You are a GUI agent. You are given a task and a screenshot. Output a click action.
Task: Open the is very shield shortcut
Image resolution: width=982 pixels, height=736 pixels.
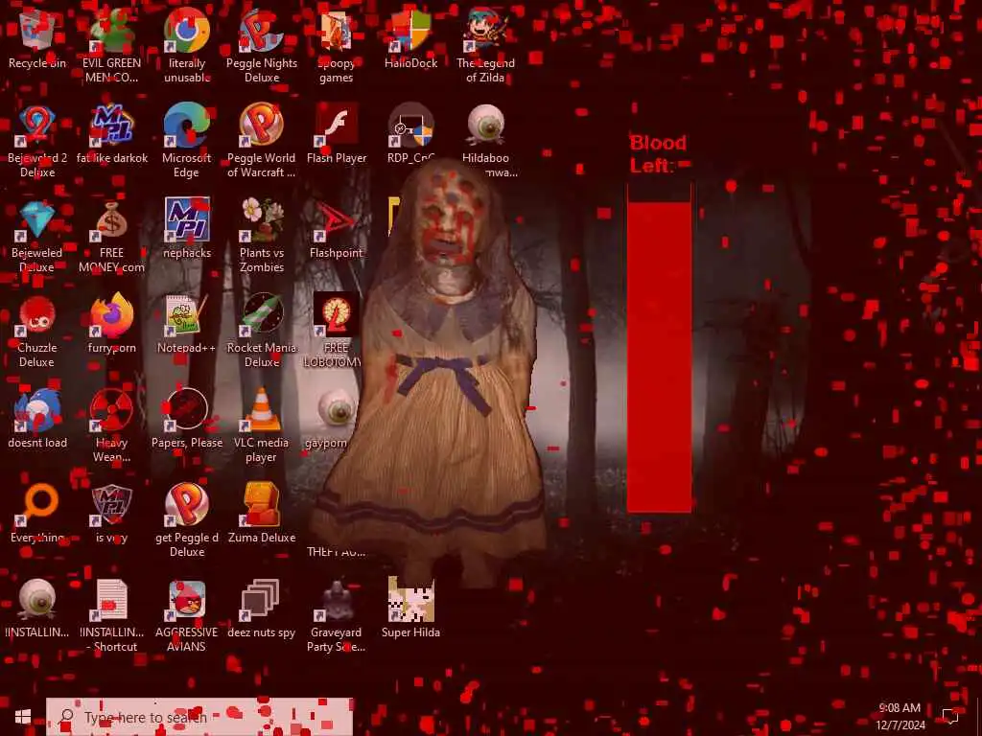[x=111, y=505]
